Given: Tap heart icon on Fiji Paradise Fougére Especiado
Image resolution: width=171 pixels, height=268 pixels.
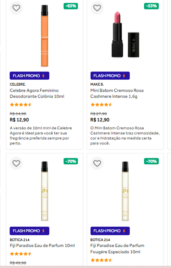Looking at the screenshot, I should pyautogui.click(x=97, y=163).
